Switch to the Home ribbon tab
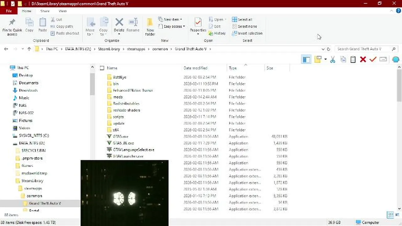 27,11
